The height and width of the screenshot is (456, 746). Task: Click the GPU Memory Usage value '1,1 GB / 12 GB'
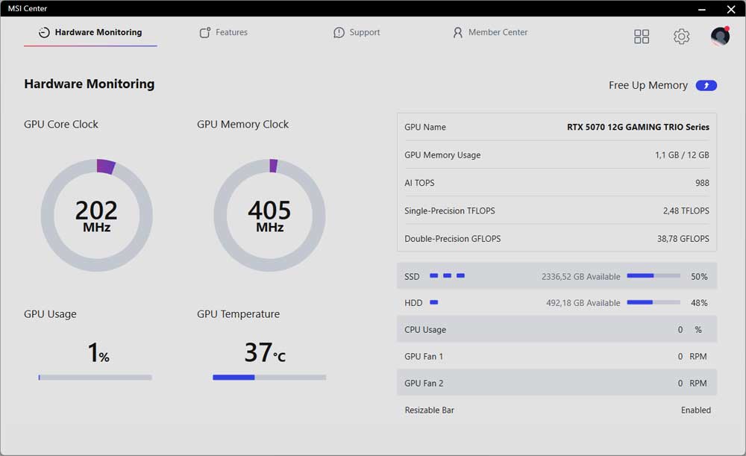pyautogui.click(x=682, y=155)
